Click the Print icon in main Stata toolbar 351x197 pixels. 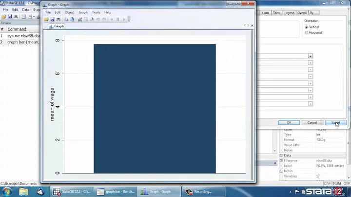[16, 17]
